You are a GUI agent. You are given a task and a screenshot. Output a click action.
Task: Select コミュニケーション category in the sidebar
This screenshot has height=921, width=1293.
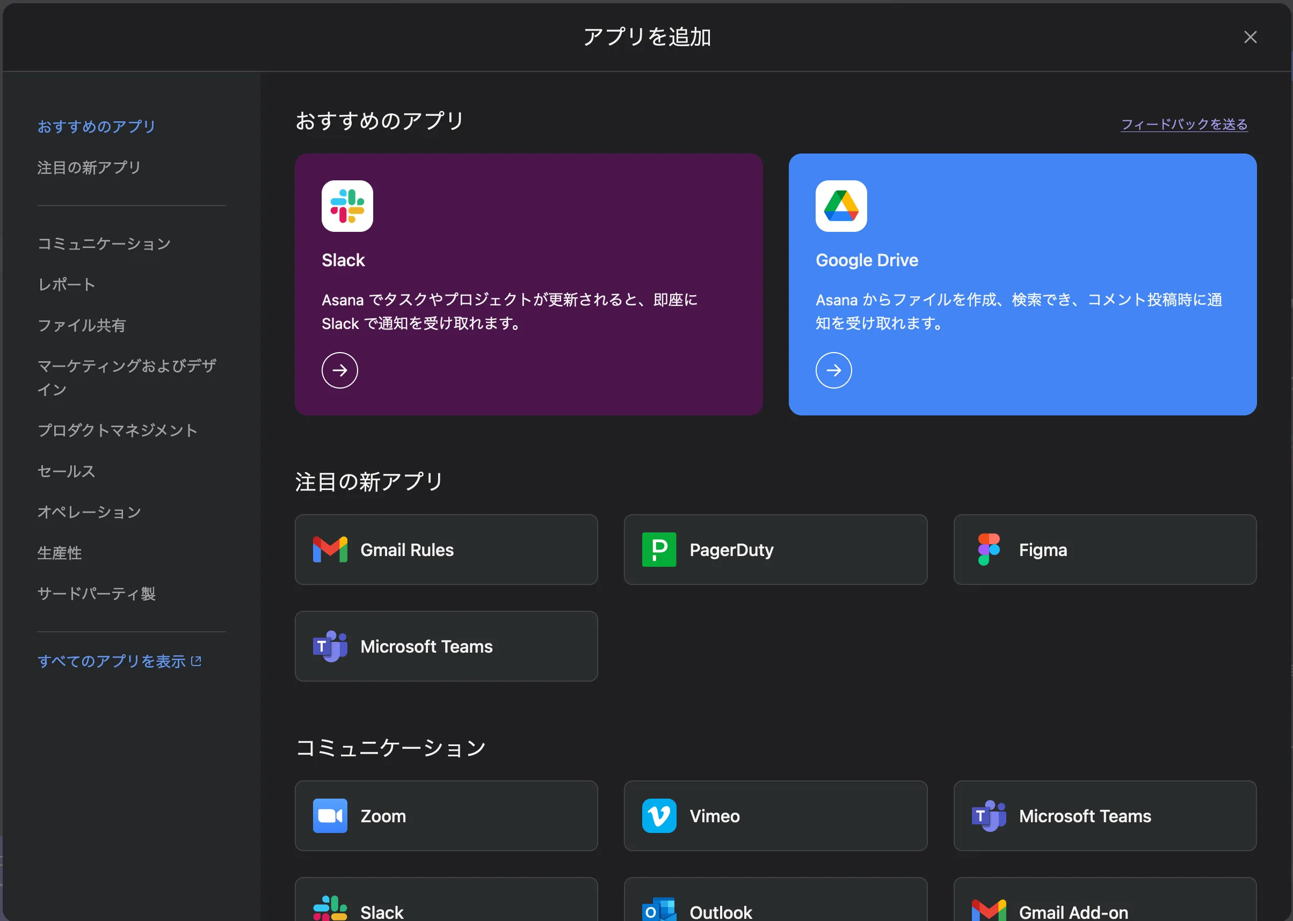(x=104, y=243)
